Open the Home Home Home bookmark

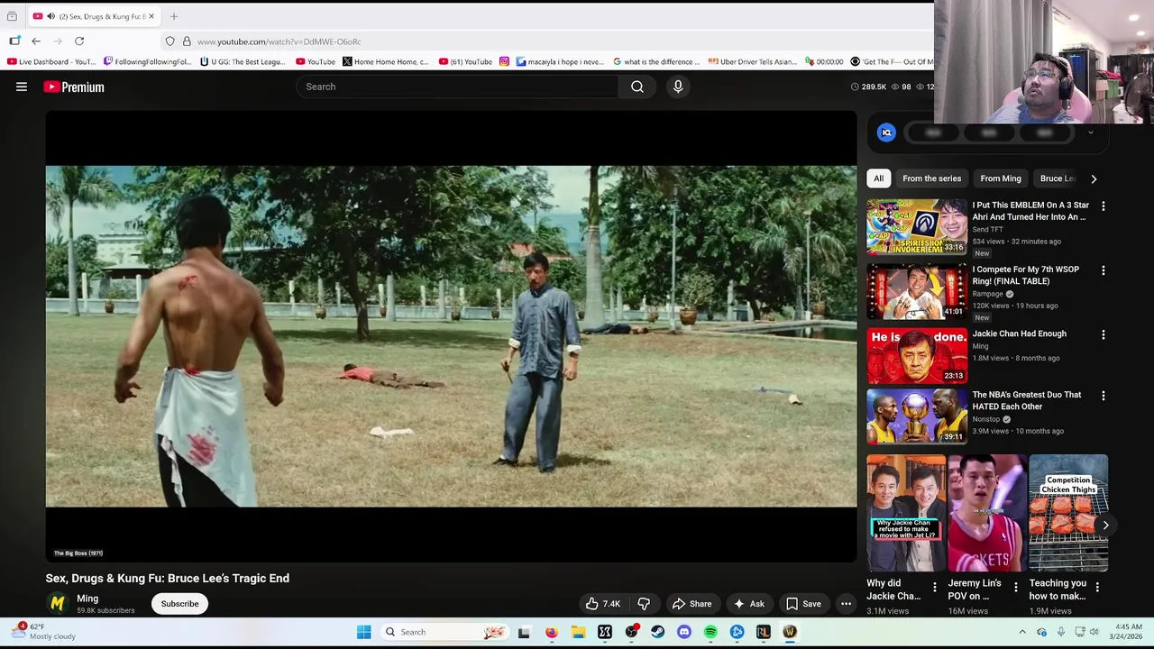[x=386, y=61]
